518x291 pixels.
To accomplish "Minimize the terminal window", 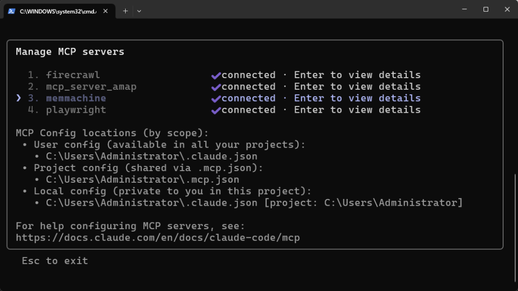I will (x=464, y=9).
